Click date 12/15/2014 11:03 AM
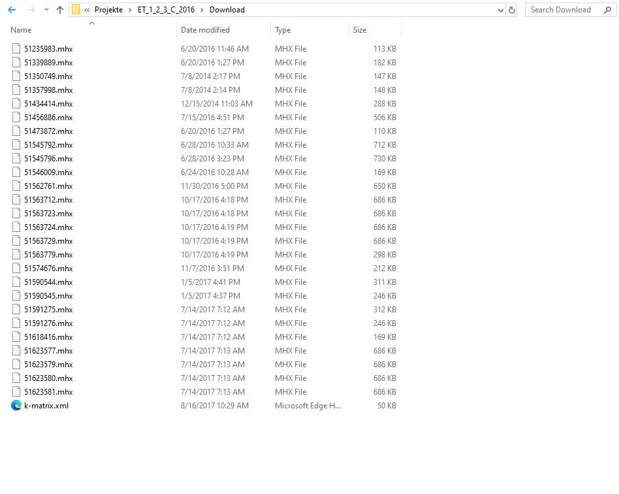Viewport: 619px width, 494px height. click(x=216, y=103)
